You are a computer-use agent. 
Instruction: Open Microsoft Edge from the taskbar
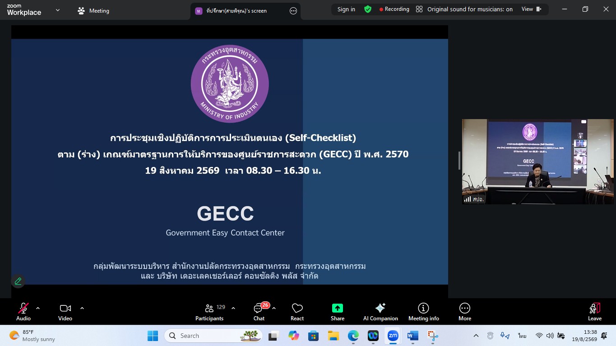[353, 336]
